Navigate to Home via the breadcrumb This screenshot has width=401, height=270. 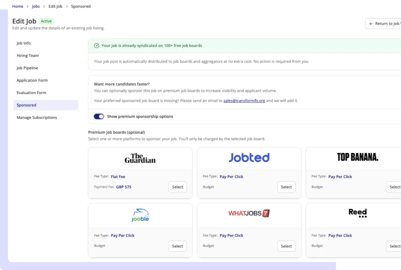[x=17, y=6]
